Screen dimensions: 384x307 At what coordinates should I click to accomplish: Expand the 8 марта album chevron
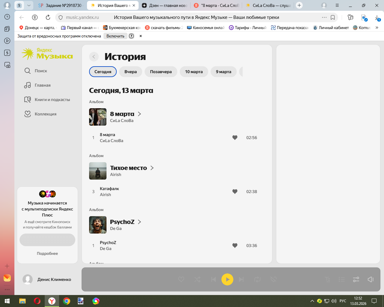[x=139, y=114]
